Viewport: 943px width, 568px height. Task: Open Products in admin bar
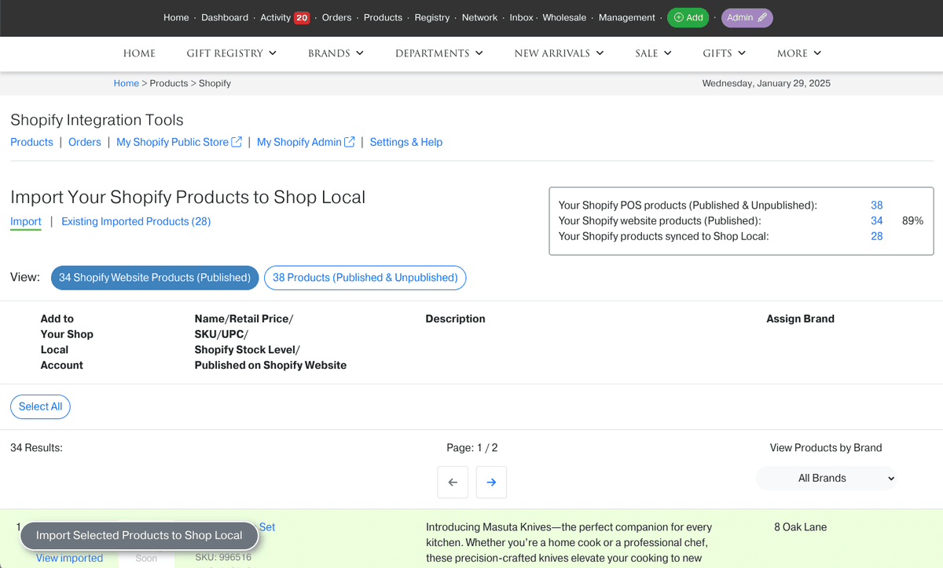tap(383, 17)
